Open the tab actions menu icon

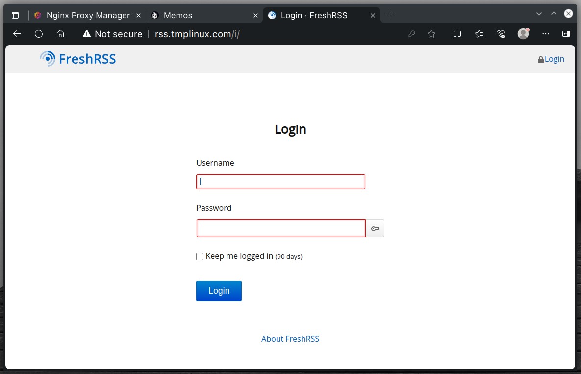(15, 15)
